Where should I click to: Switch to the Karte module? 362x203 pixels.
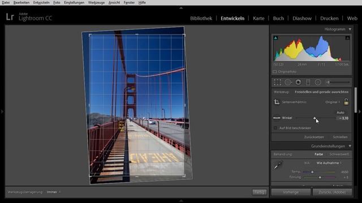[x=258, y=19]
